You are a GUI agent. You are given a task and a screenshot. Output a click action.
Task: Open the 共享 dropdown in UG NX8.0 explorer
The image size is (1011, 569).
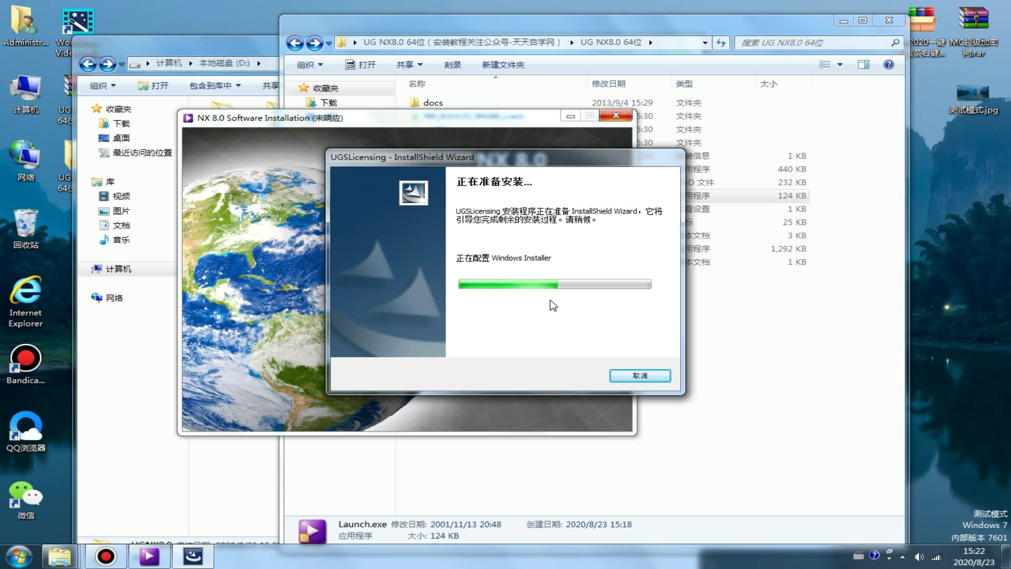(409, 65)
